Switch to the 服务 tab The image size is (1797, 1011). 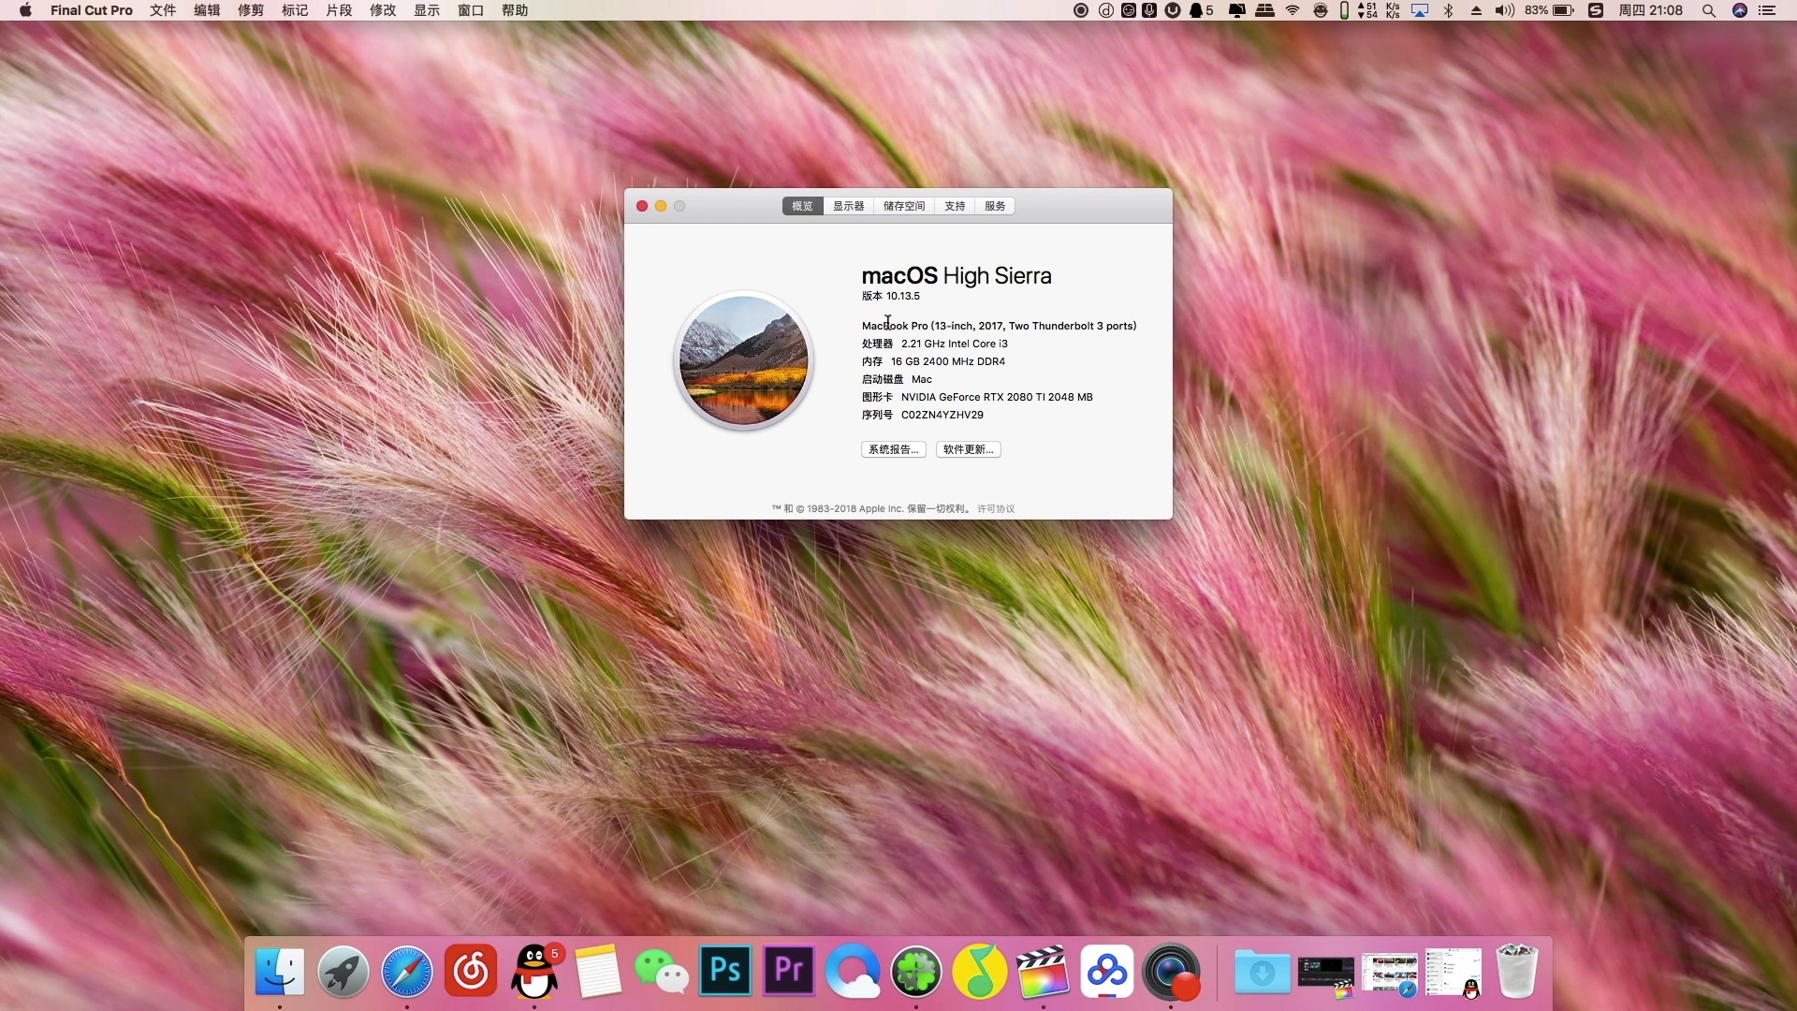(x=995, y=206)
